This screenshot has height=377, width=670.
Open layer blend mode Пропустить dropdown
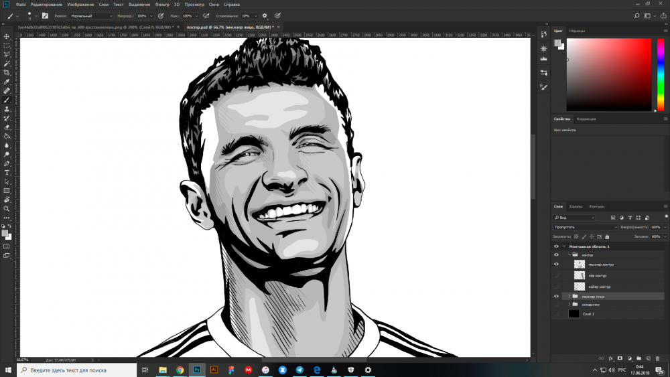click(586, 227)
